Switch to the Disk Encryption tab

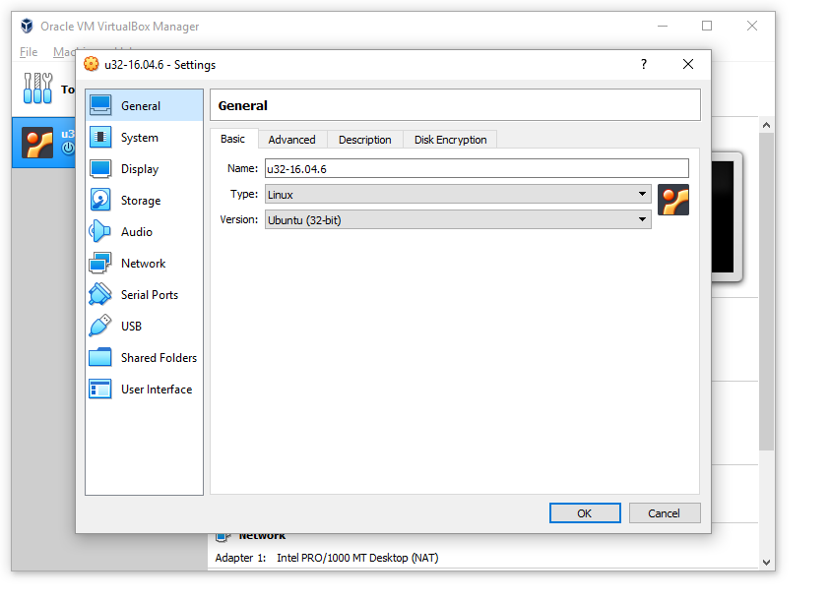click(450, 140)
